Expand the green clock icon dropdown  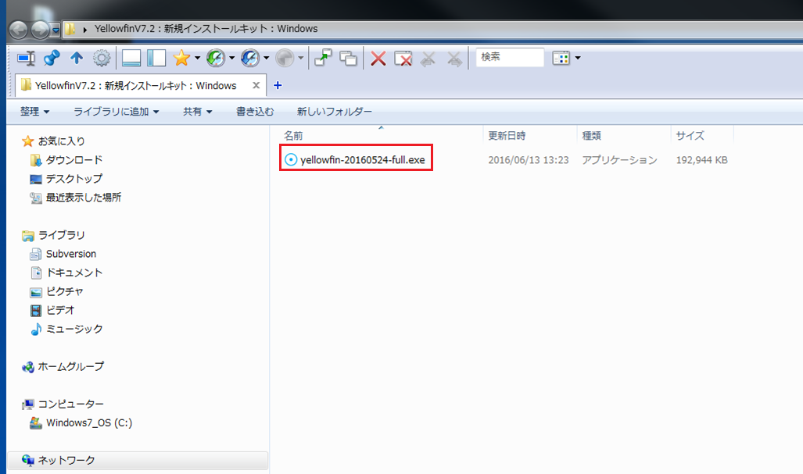tap(231, 59)
